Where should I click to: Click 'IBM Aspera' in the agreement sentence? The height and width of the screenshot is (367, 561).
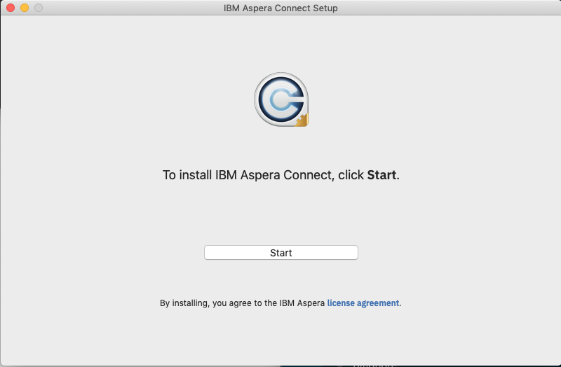[x=302, y=303]
